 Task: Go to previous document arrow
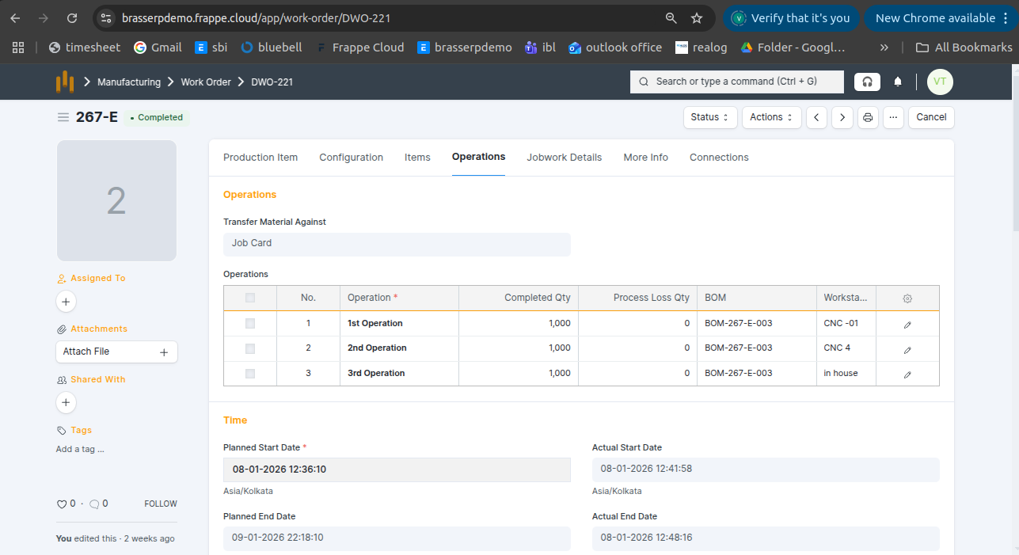point(816,117)
